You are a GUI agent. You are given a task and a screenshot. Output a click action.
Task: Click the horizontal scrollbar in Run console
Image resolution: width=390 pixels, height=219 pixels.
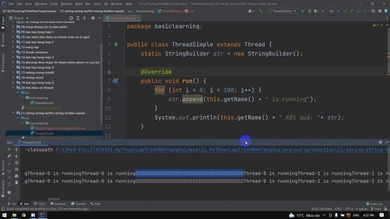(54, 199)
